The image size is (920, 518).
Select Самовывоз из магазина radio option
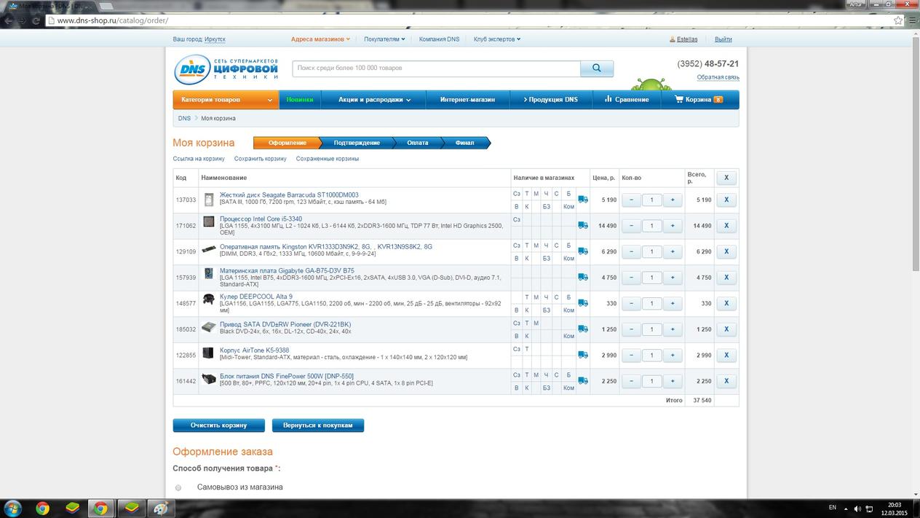coord(178,487)
